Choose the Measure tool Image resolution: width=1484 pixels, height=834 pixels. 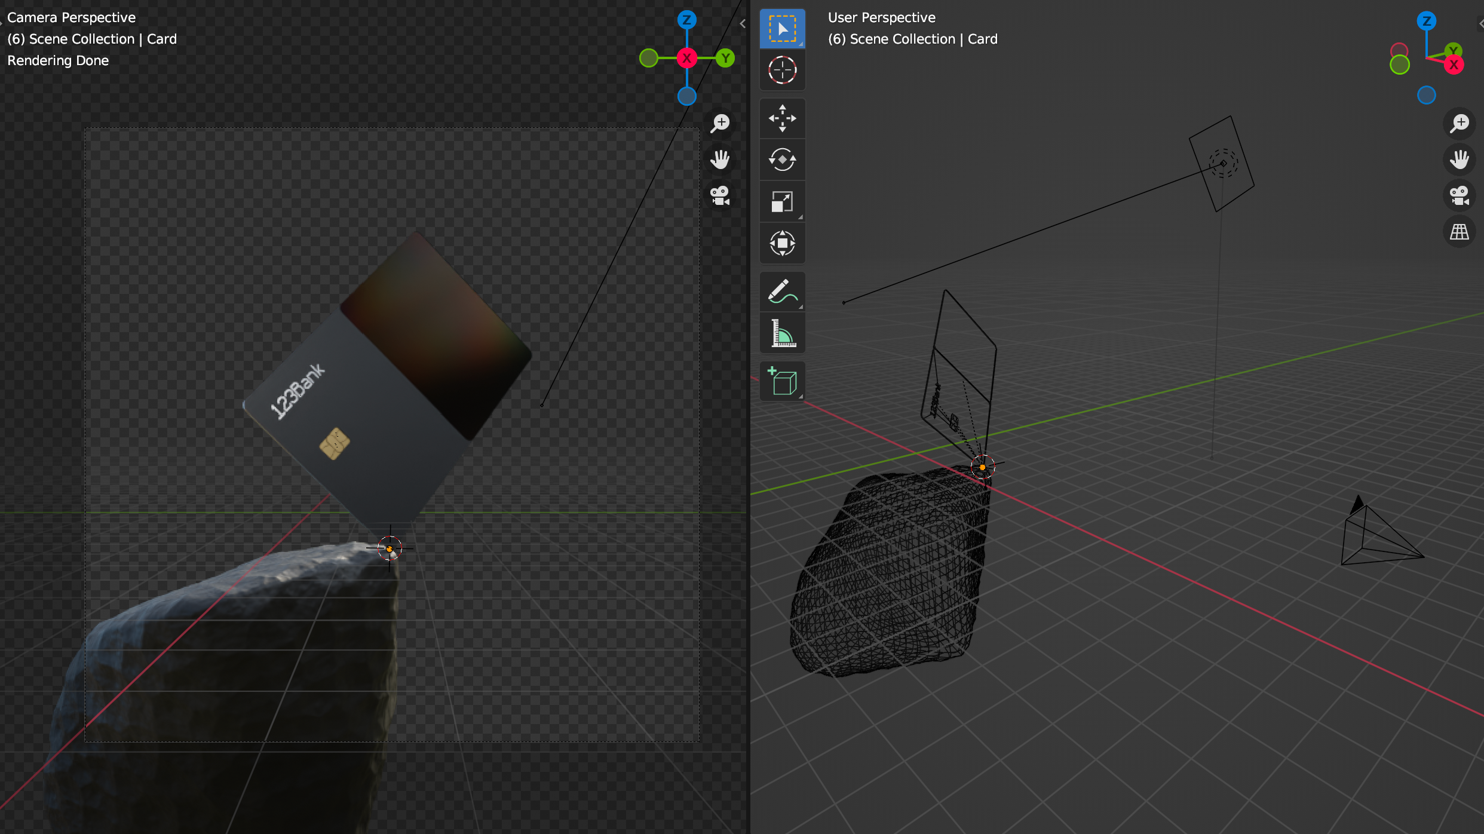coord(782,333)
